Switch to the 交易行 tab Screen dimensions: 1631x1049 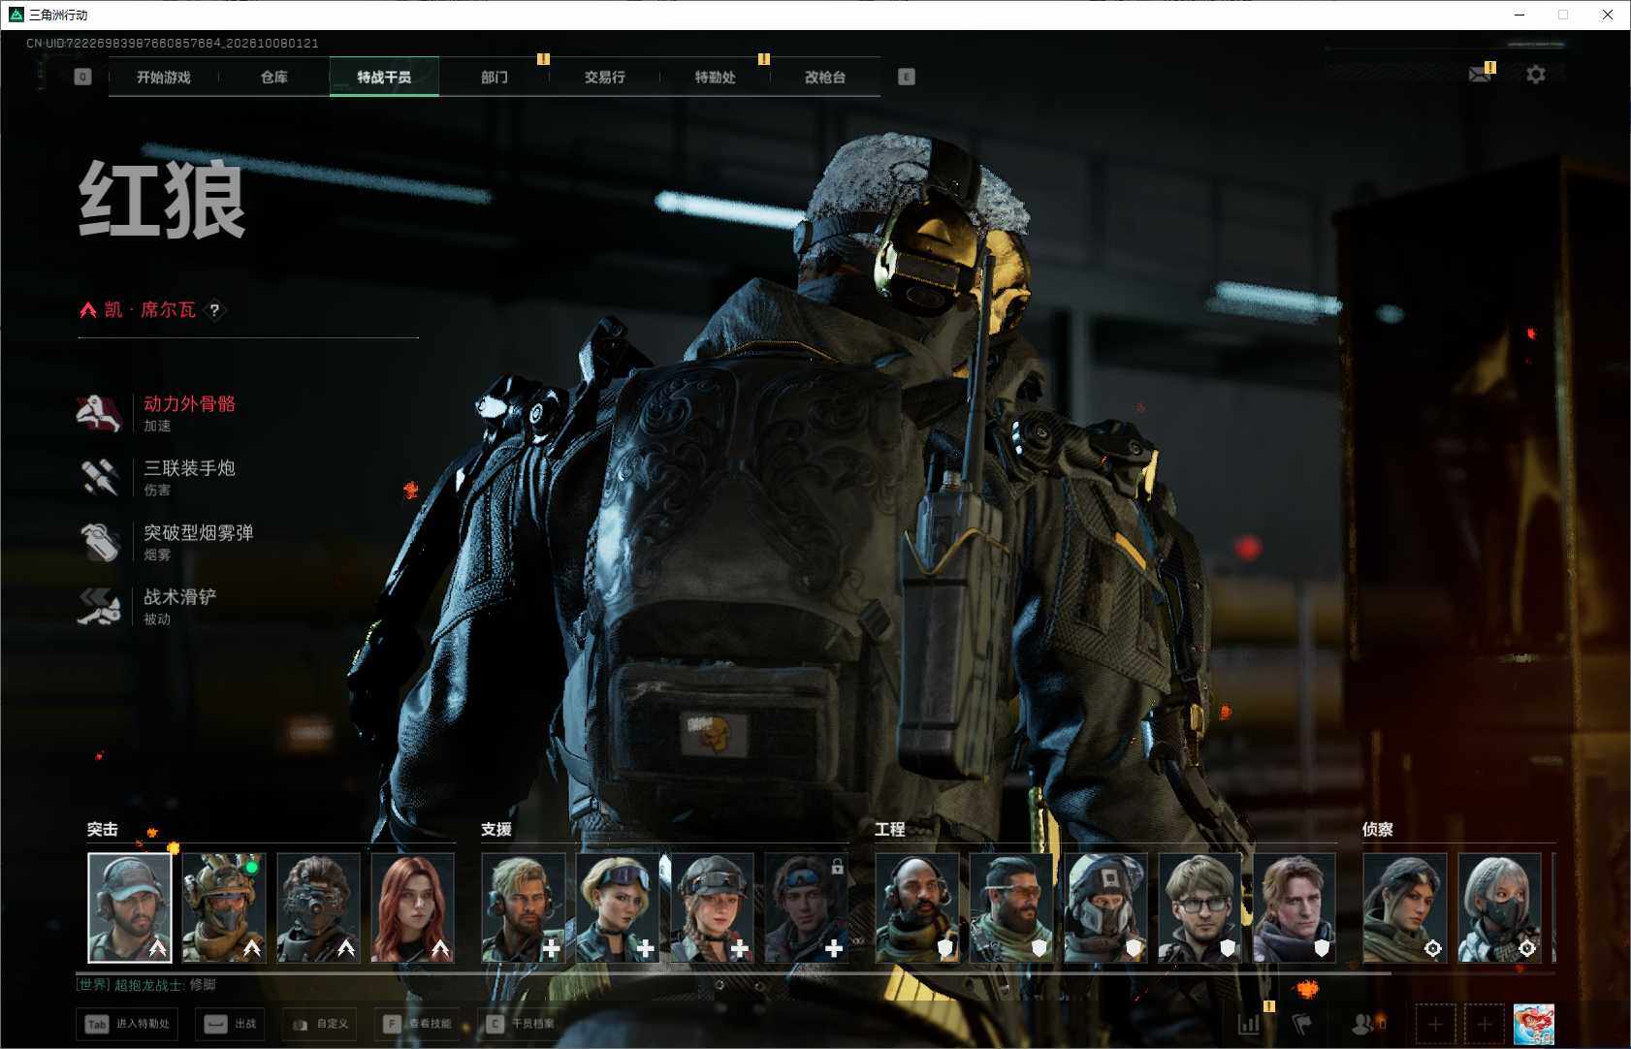[605, 77]
